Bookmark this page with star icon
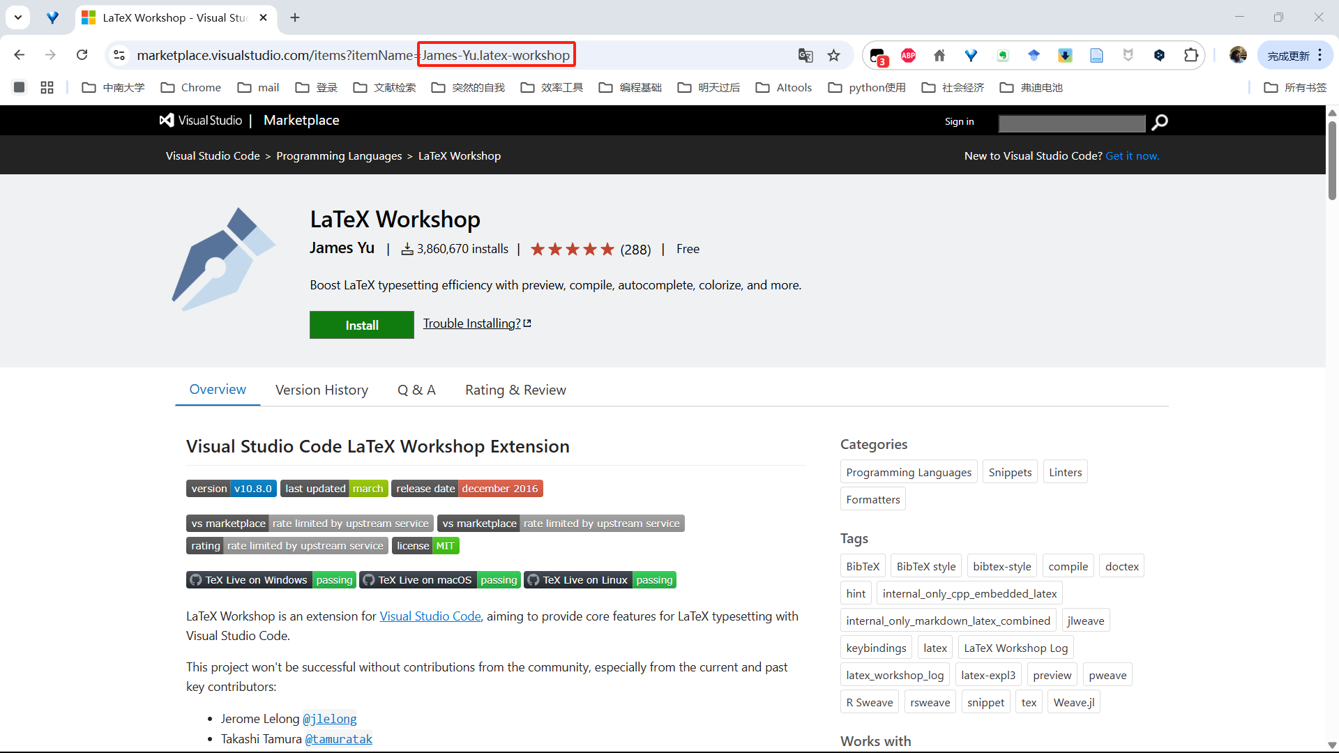 [x=833, y=55]
